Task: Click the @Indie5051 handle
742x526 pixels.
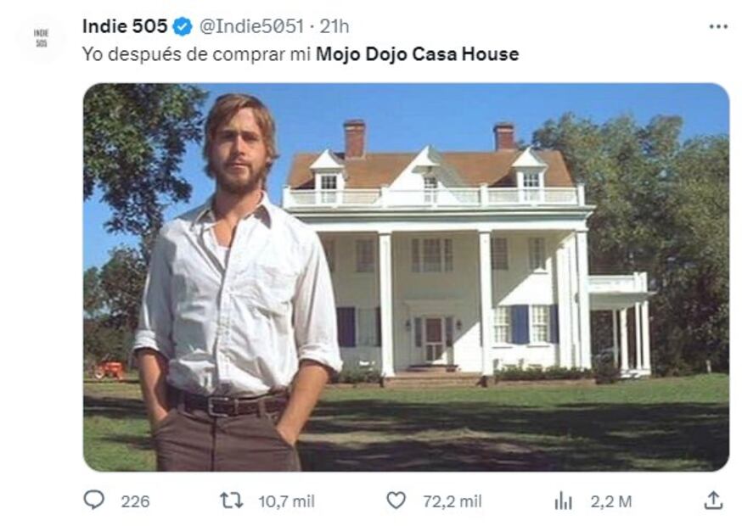Action: click(x=251, y=26)
